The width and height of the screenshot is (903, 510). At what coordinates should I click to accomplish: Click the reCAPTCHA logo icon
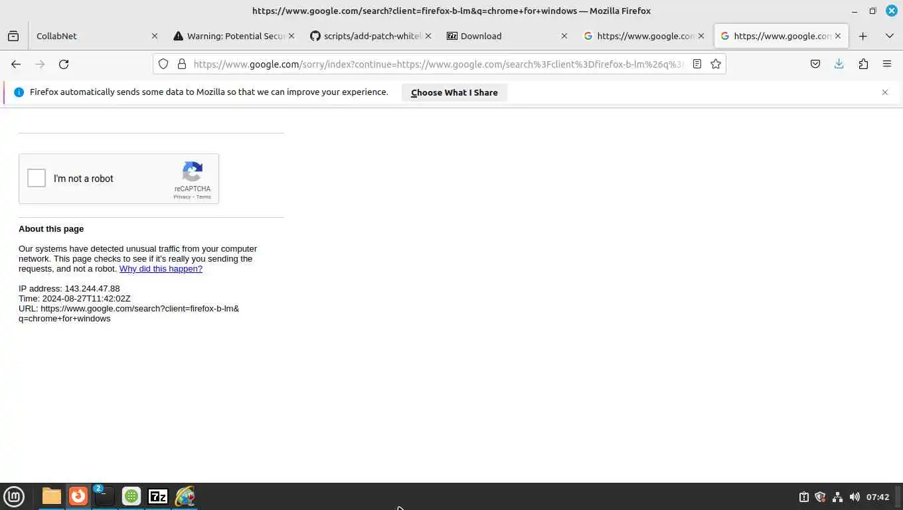(193, 172)
